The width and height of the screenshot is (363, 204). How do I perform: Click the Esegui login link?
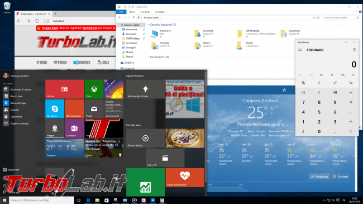(50, 28)
